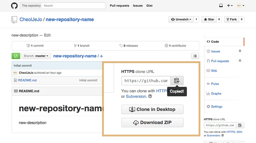The width and height of the screenshot is (256, 143).
Task: Click the HTTPS link in the zoomed panel text
Action: pos(162,91)
